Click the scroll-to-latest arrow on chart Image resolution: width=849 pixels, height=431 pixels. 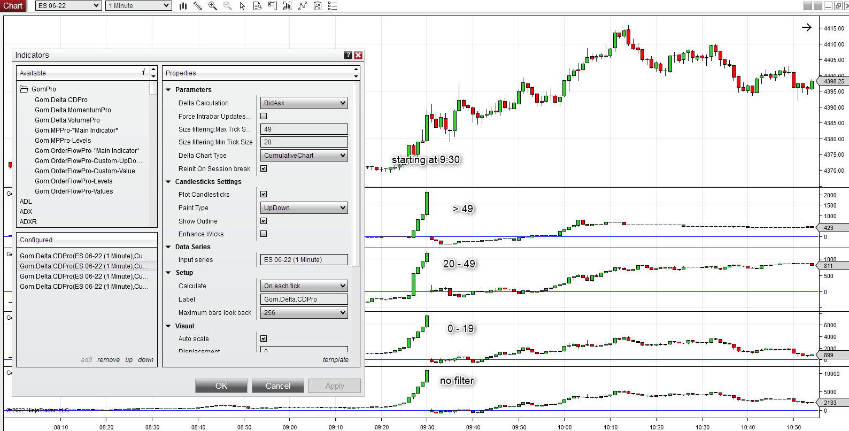pos(807,27)
